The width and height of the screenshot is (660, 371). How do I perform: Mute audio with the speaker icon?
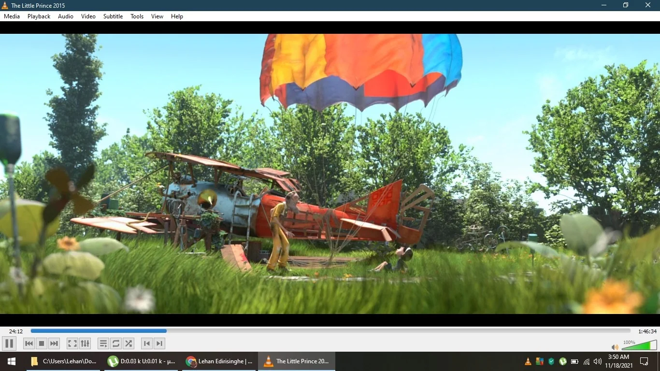(x=615, y=347)
